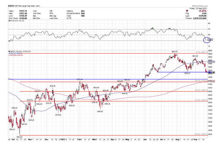Click the '2023' year label on time axis

point(63,140)
